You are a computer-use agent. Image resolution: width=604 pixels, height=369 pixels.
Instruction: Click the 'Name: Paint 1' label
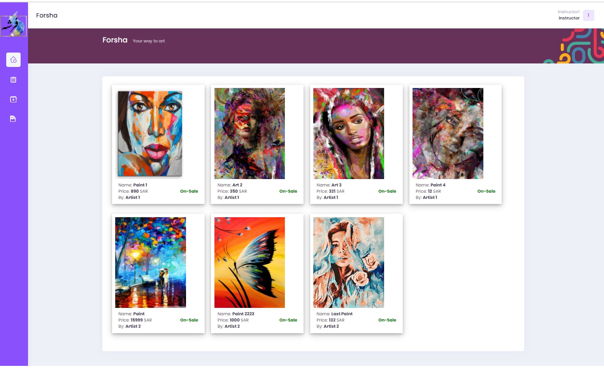tap(133, 185)
